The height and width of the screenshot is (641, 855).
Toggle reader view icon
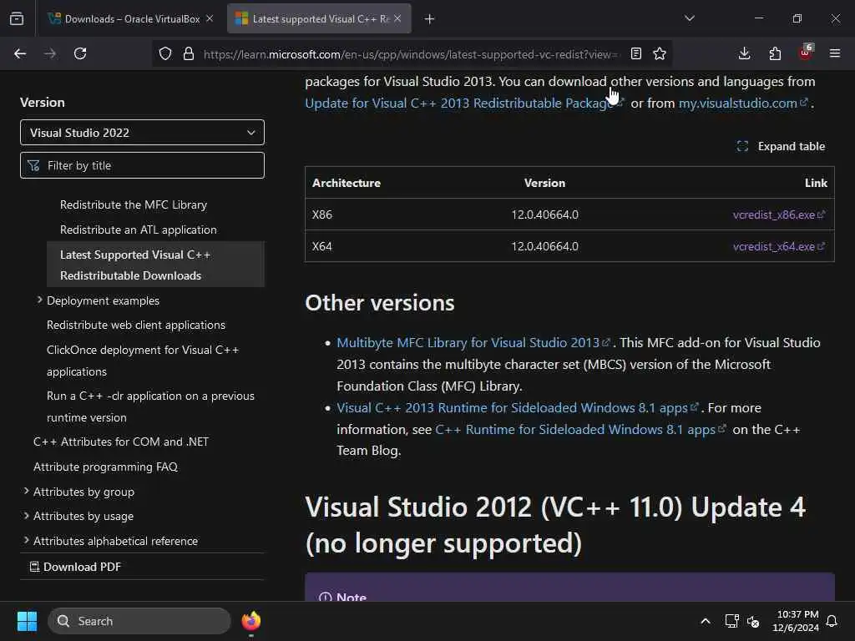point(635,53)
